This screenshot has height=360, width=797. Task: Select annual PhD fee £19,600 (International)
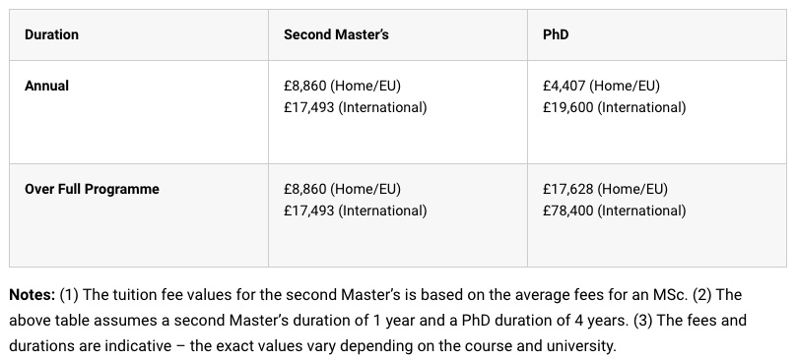(614, 107)
